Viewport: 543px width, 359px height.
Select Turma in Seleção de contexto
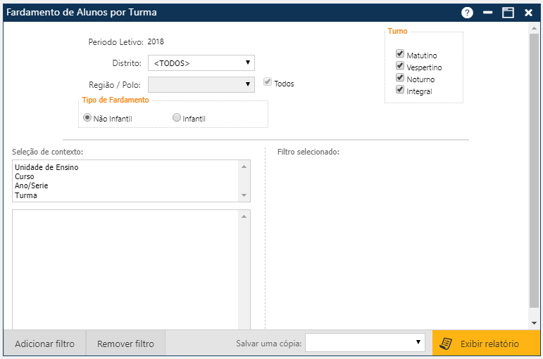(26, 195)
